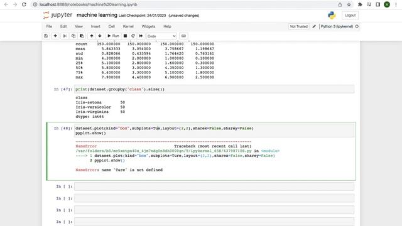Click the dataset.plot code line in cell 48
This screenshot has height=226, width=402.
pos(165,128)
